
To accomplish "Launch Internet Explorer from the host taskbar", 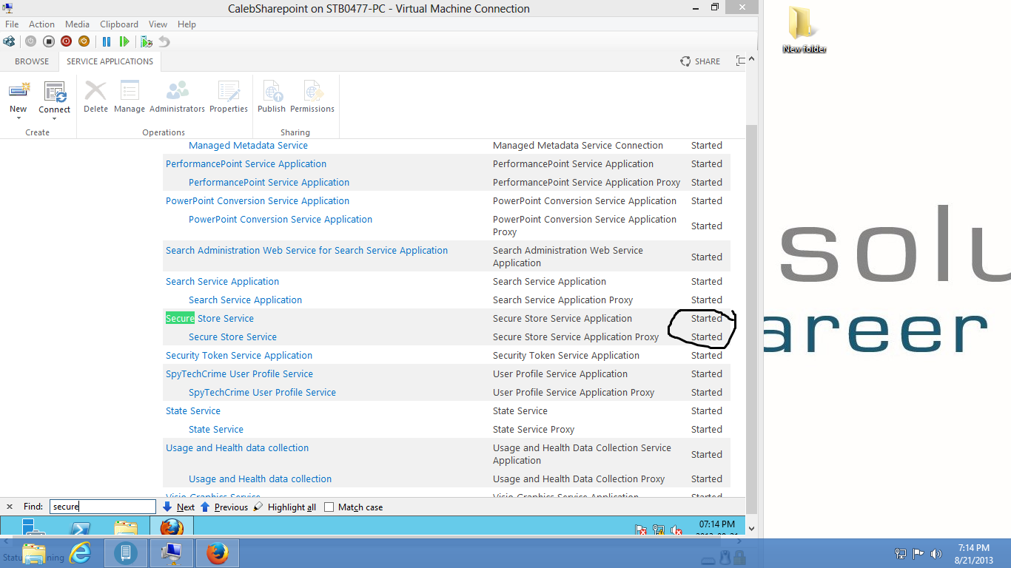I will point(80,553).
